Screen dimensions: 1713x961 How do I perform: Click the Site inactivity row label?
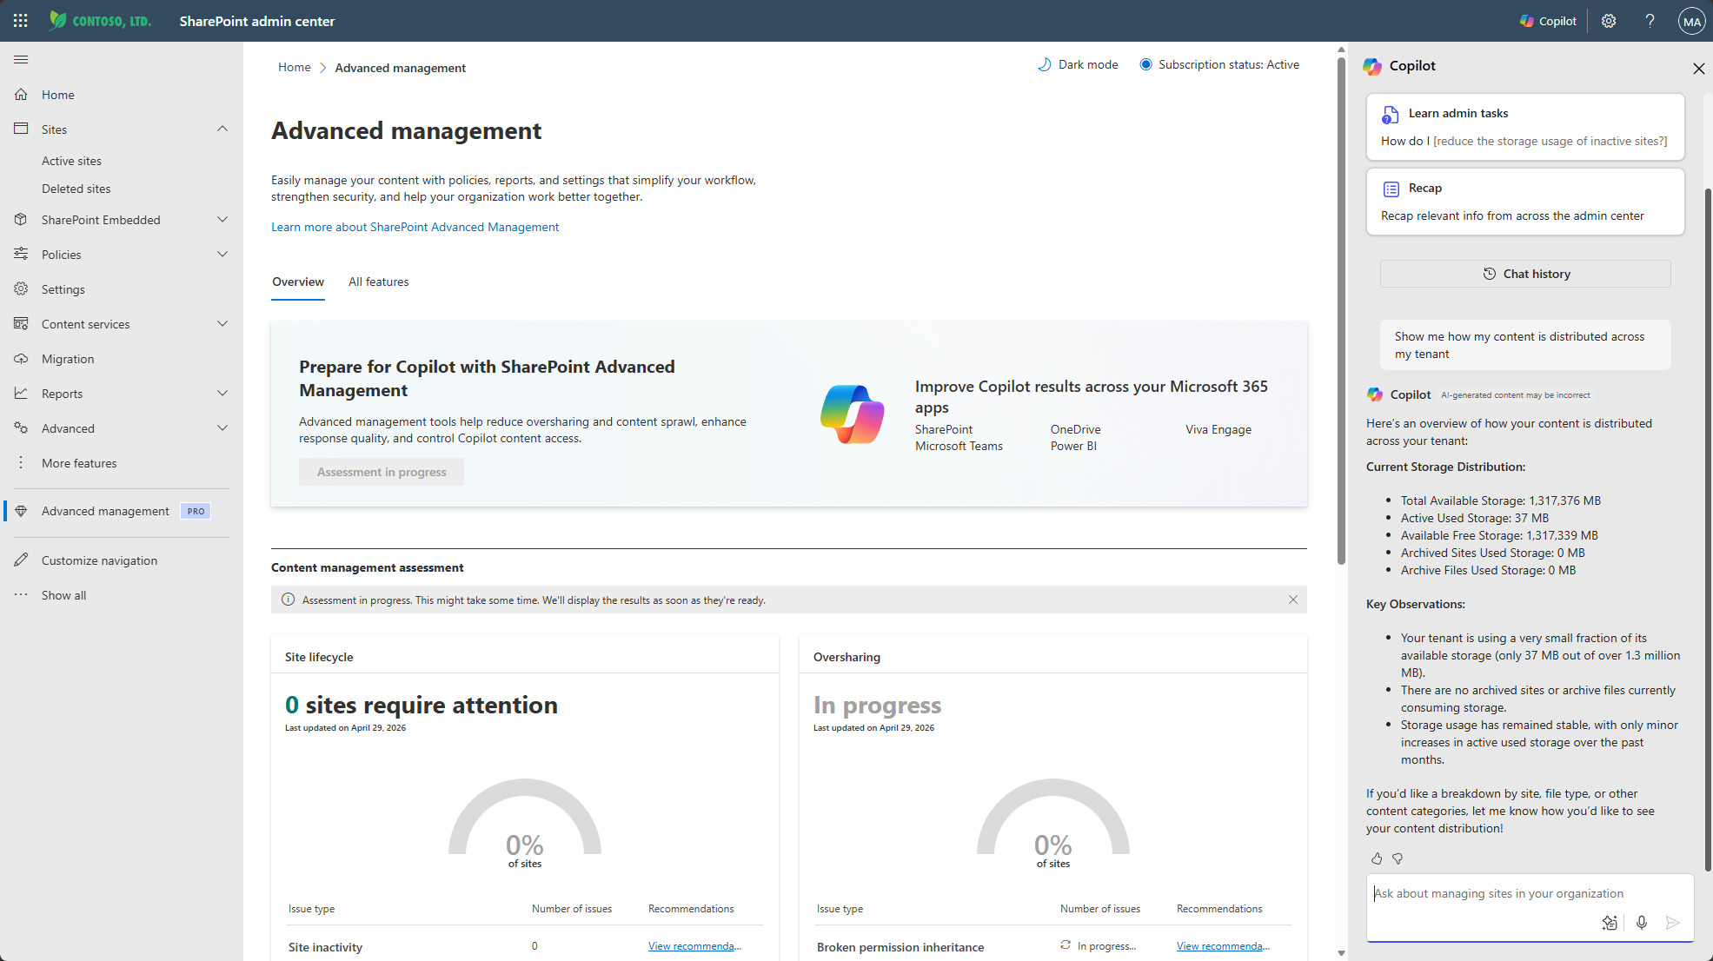coord(325,947)
